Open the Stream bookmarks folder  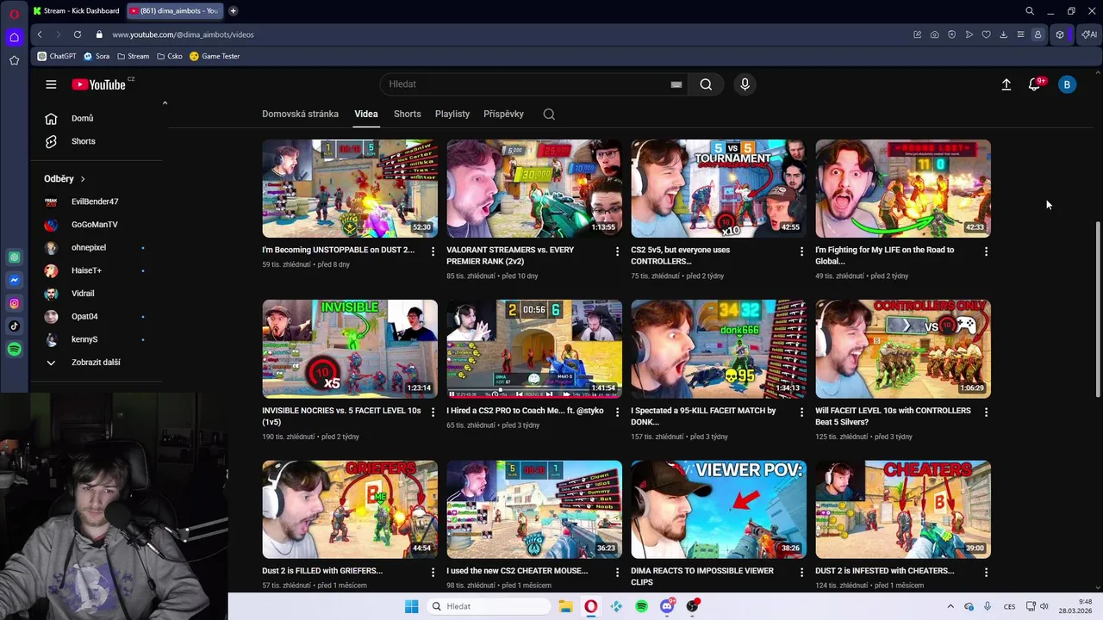[133, 56]
